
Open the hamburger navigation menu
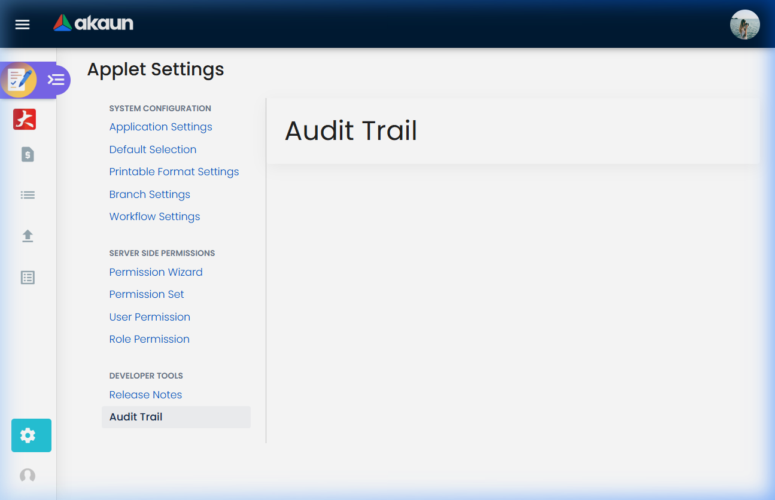point(22,25)
